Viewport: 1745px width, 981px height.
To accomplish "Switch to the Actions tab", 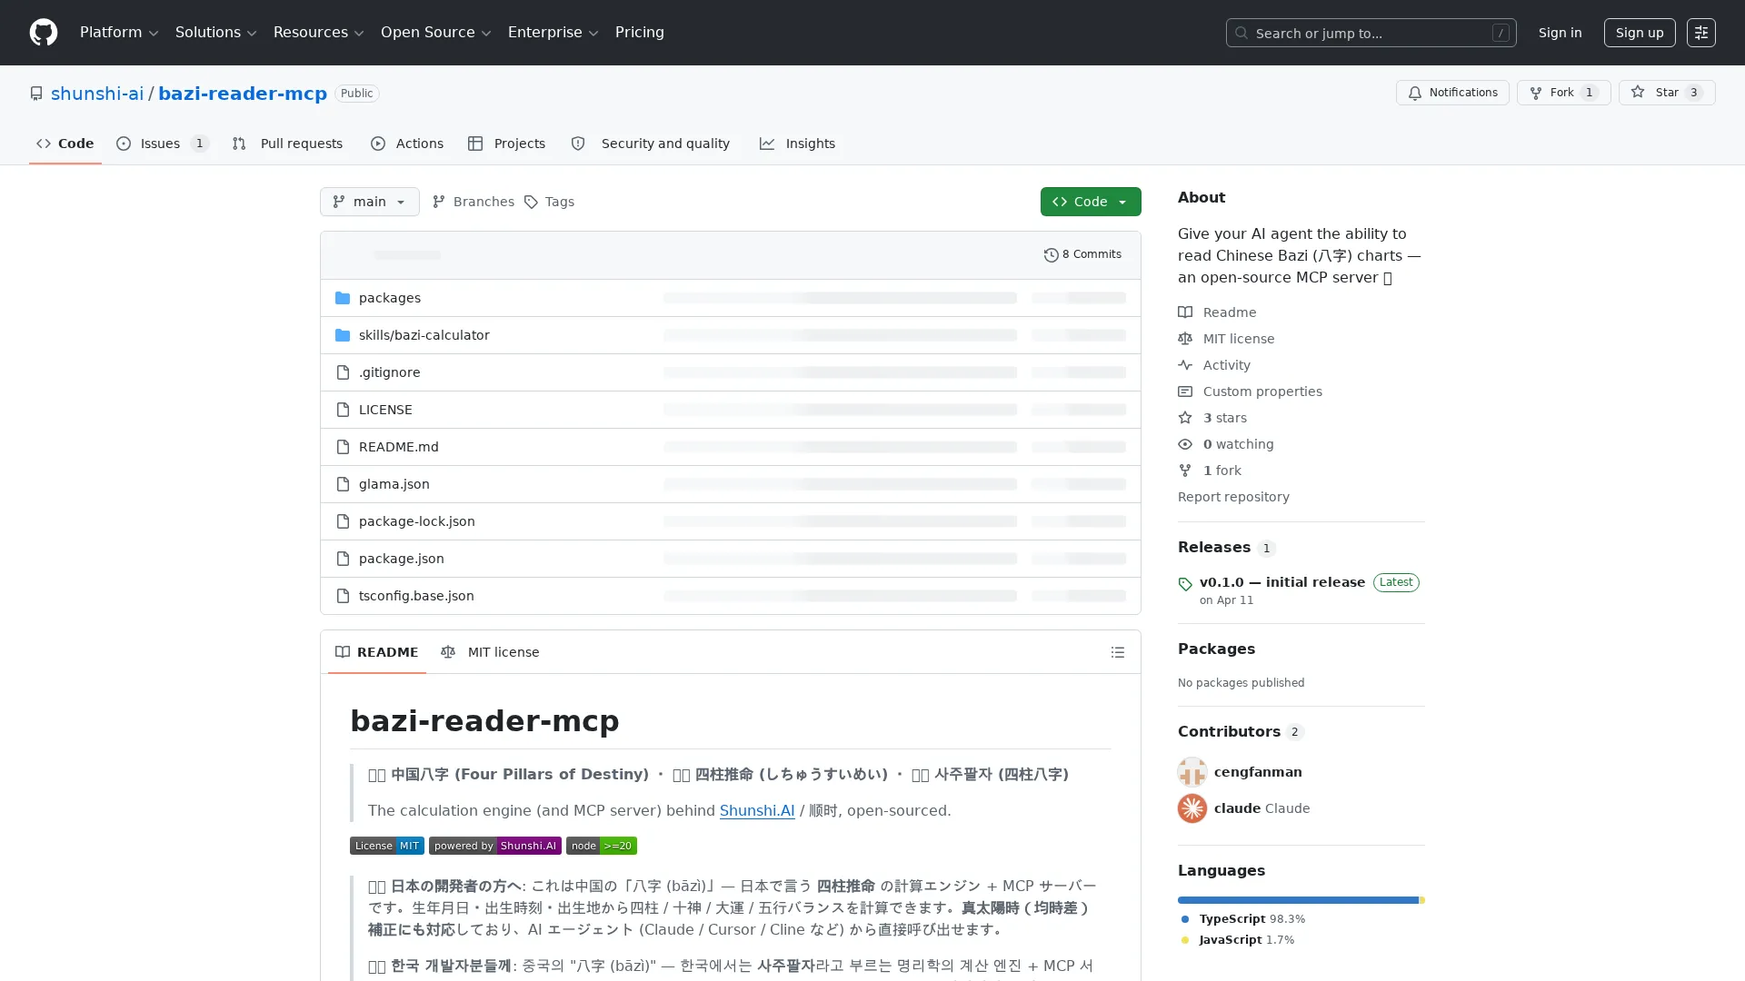I will [407, 144].
